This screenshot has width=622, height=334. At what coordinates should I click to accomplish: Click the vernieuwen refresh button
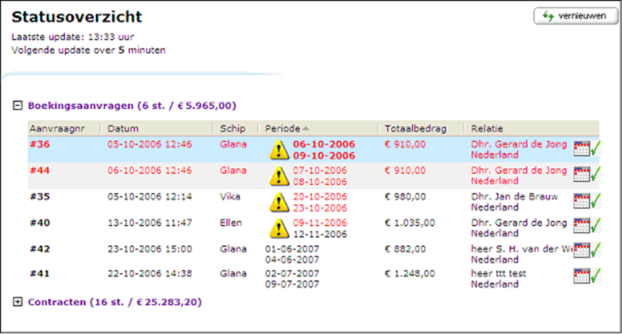click(570, 16)
